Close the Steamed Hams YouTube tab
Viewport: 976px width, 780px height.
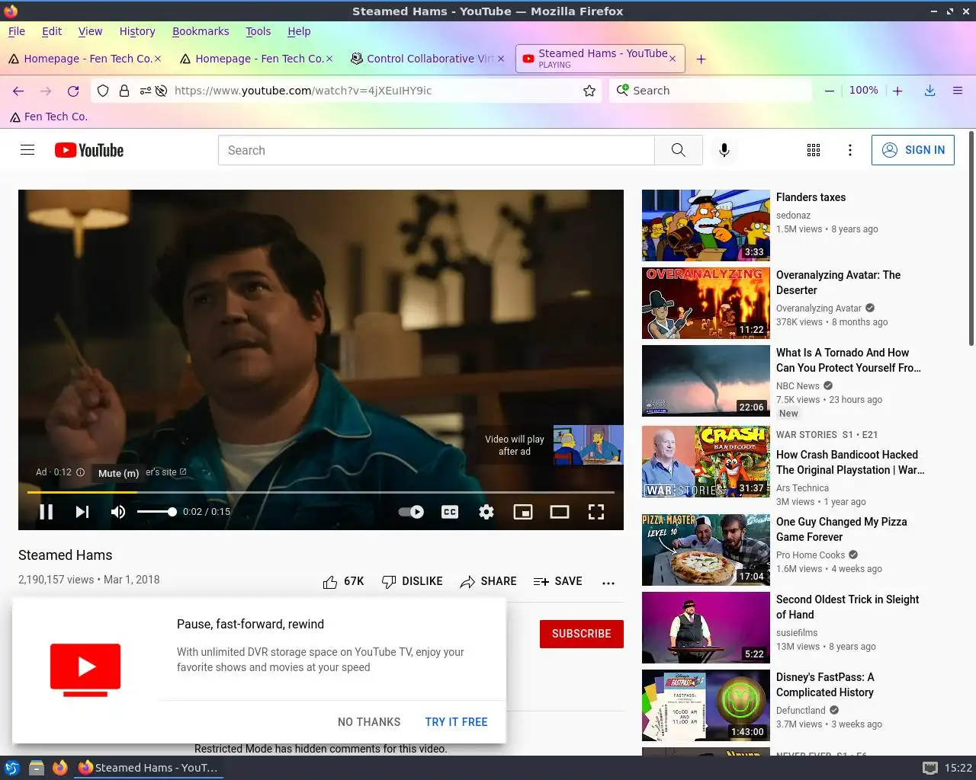coord(673,59)
